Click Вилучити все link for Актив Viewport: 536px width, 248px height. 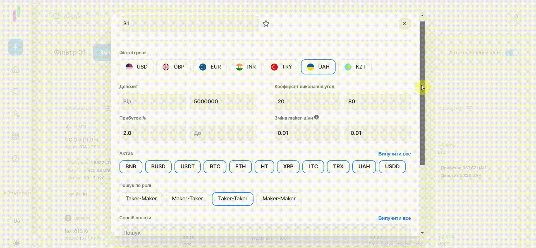(x=394, y=154)
